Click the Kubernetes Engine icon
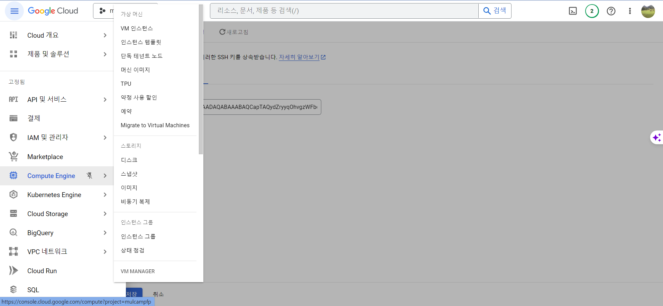Image resolution: width=663 pixels, height=306 pixels. click(13, 195)
